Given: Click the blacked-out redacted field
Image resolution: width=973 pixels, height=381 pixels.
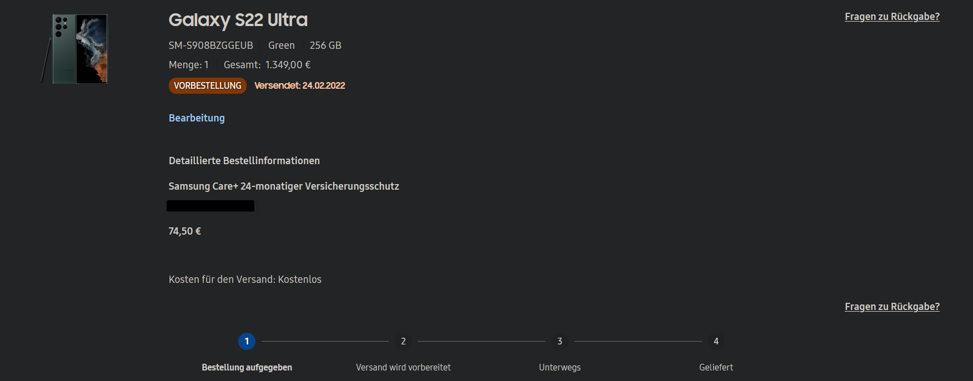Looking at the screenshot, I should coord(210,206).
